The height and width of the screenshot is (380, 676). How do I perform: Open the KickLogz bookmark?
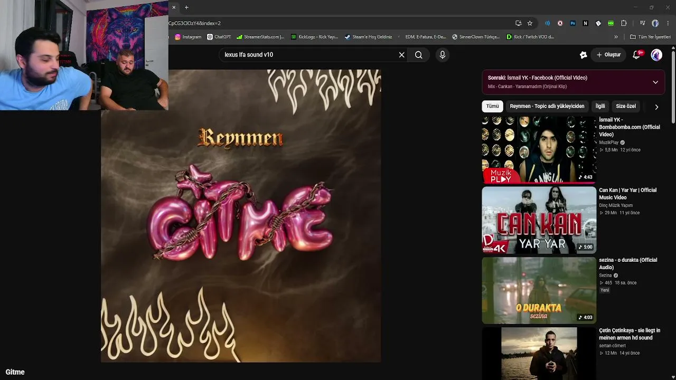(315, 37)
